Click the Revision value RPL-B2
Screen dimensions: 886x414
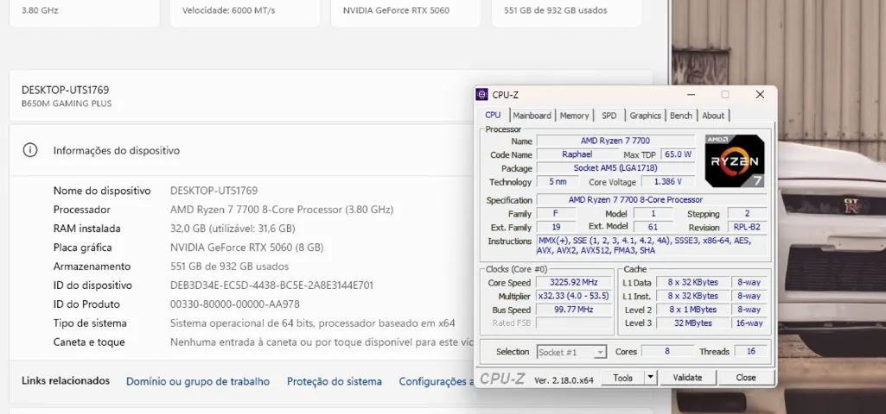[748, 228]
